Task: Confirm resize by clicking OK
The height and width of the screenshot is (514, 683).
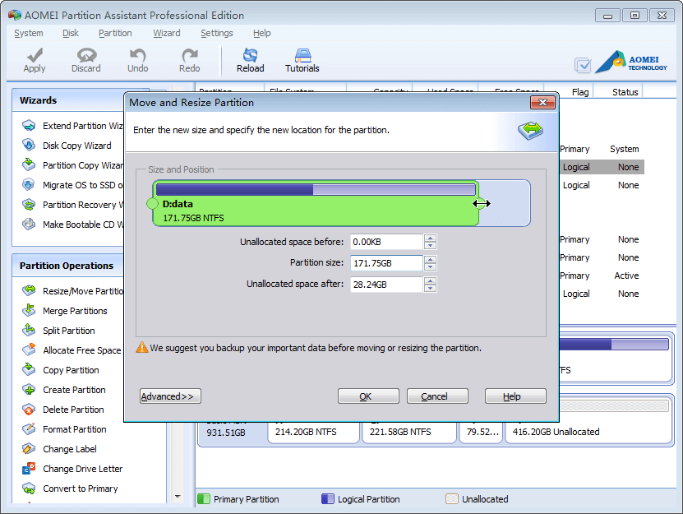Action: tap(368, 396)
